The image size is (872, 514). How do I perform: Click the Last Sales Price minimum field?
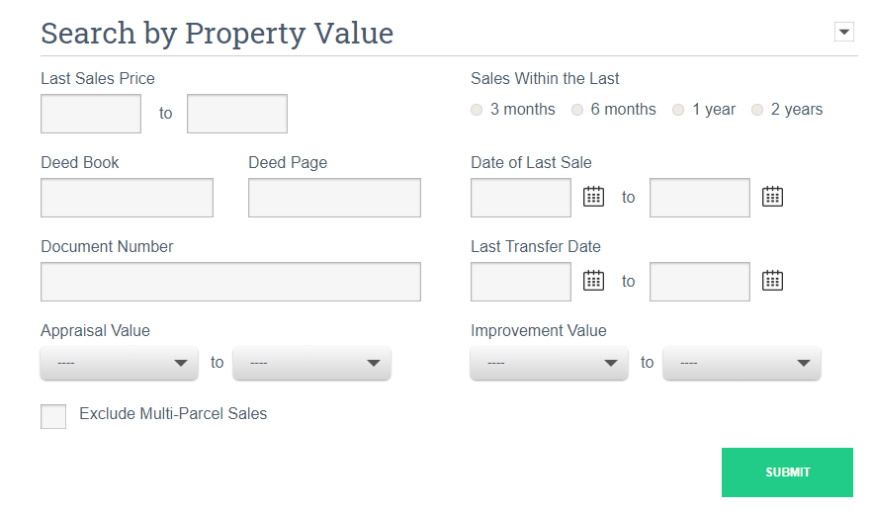[91, 114]
